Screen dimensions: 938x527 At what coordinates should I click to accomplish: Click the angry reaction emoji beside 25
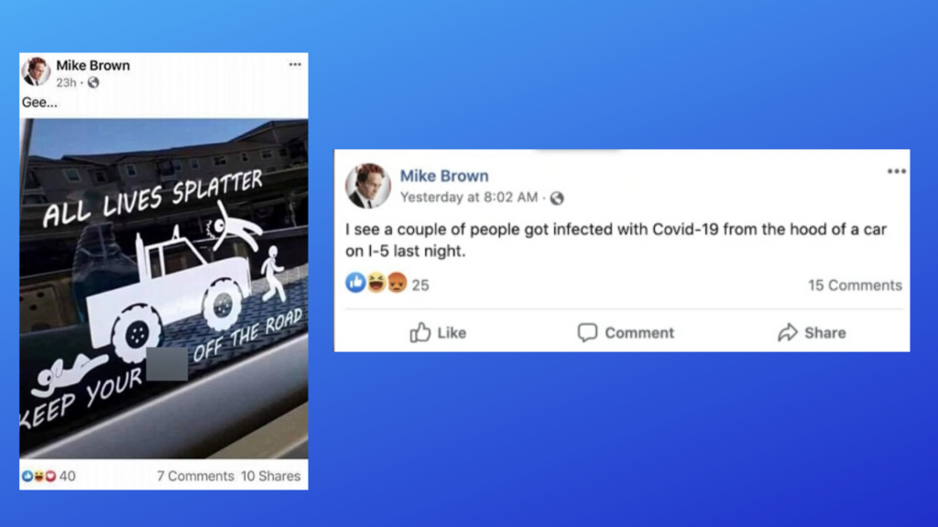[398, 282]
